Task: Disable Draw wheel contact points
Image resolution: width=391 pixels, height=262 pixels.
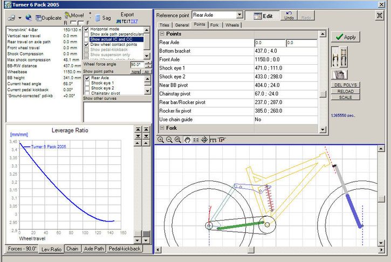Action: (x=86, y=44)
